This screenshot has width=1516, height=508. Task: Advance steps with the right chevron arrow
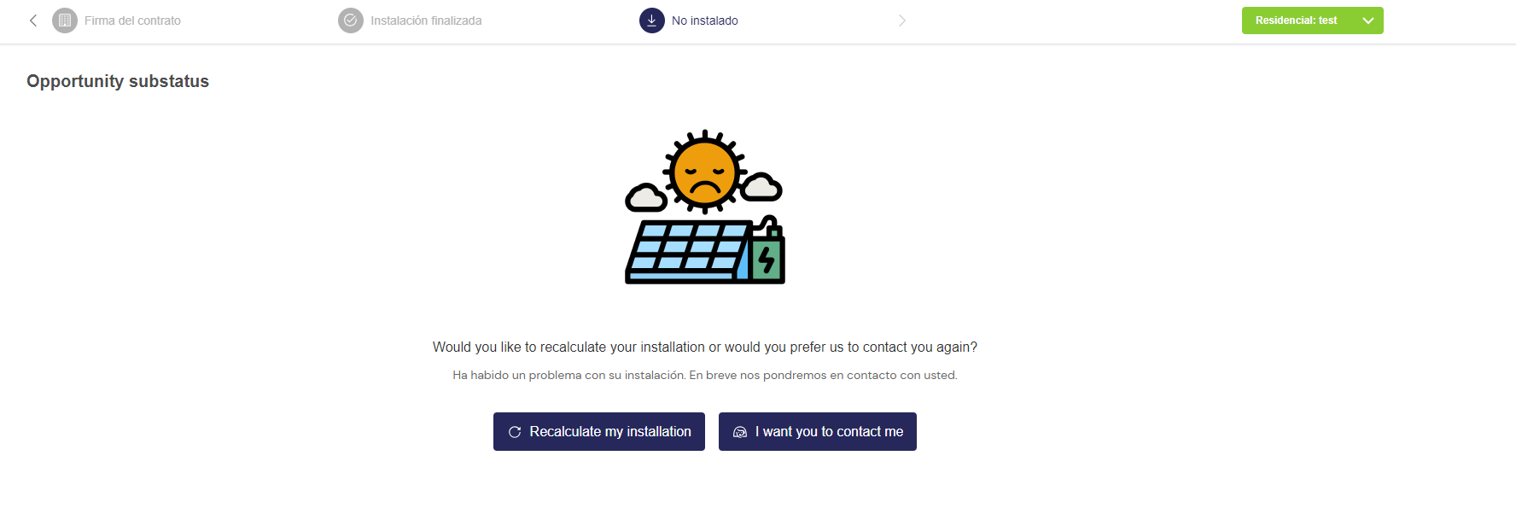pyautogui.click(x=902, y=20)
